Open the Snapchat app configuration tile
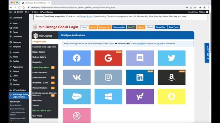The width and height of the screenshot is (220, 123). [x=172, y=96]
